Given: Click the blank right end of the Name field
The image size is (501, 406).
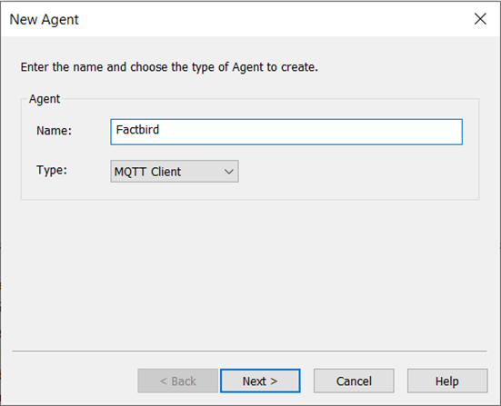Looking at the screenshot, I should coord(384,132).
